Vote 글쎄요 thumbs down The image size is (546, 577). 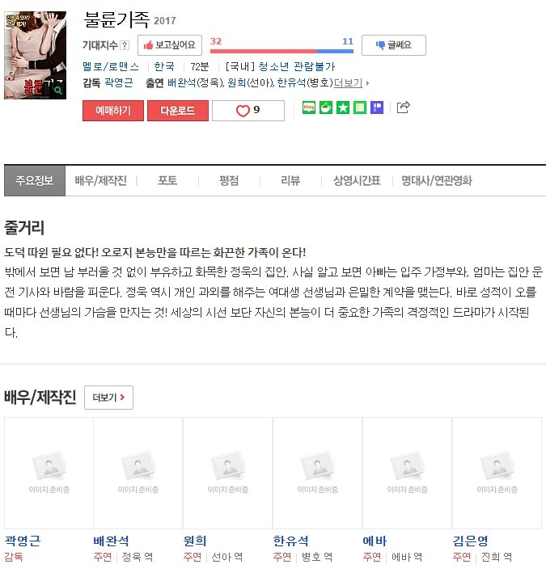[x=394, y=45]
